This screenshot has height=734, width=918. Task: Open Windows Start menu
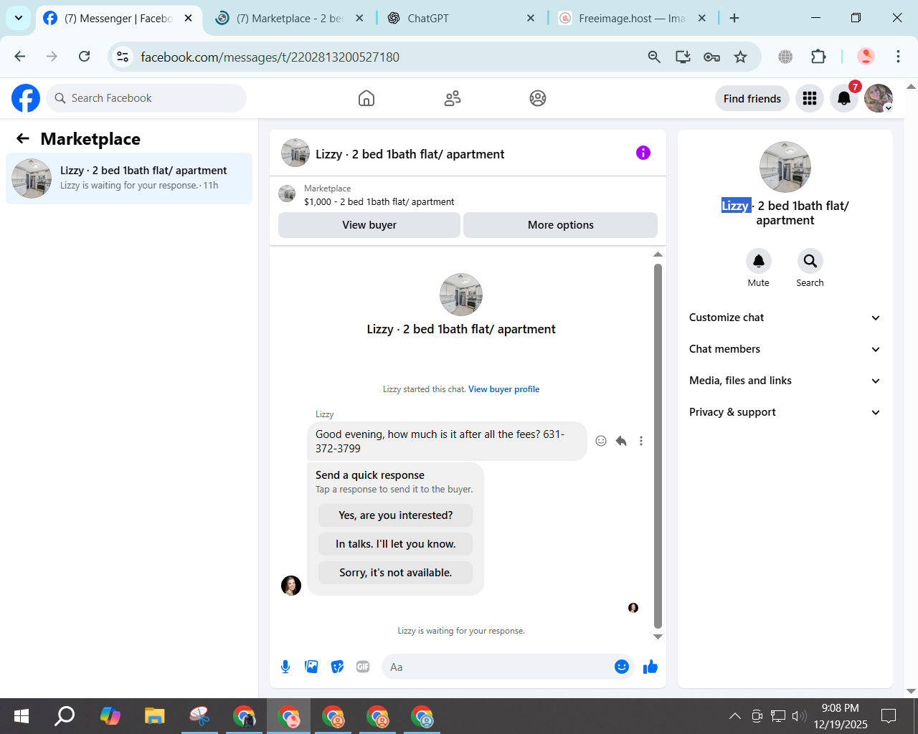click(x=22, y=716)
